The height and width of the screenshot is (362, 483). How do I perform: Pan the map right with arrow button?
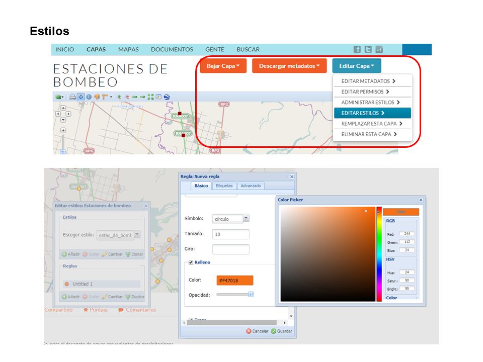(x=68, y=114)
